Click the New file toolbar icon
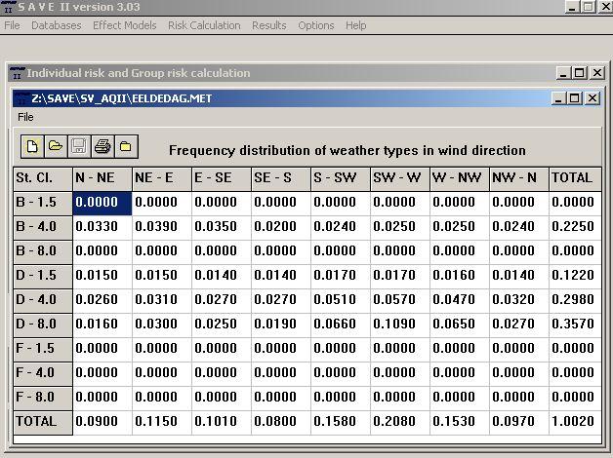This screenshot has height=458, width=613. pyautogui.click(x=32, y=147)
